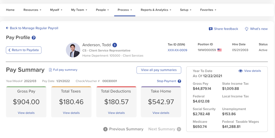275x138 pixels.
Task: Open Year To Date View details link
Action: pos(252,71)
